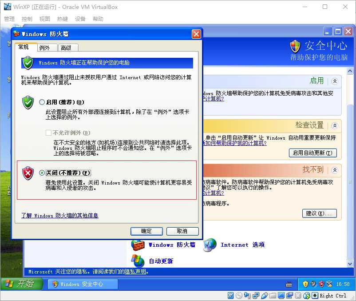Open the 设备 menu in VirtualBox
Viewport: 356px width, 301px height.
coord(80,19)
